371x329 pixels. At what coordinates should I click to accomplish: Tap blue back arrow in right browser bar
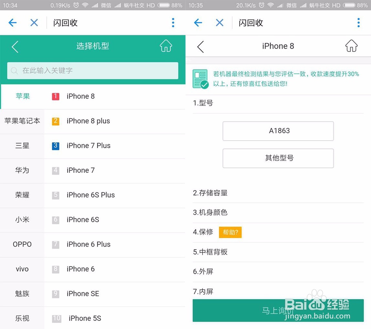[x=198, y=23]
